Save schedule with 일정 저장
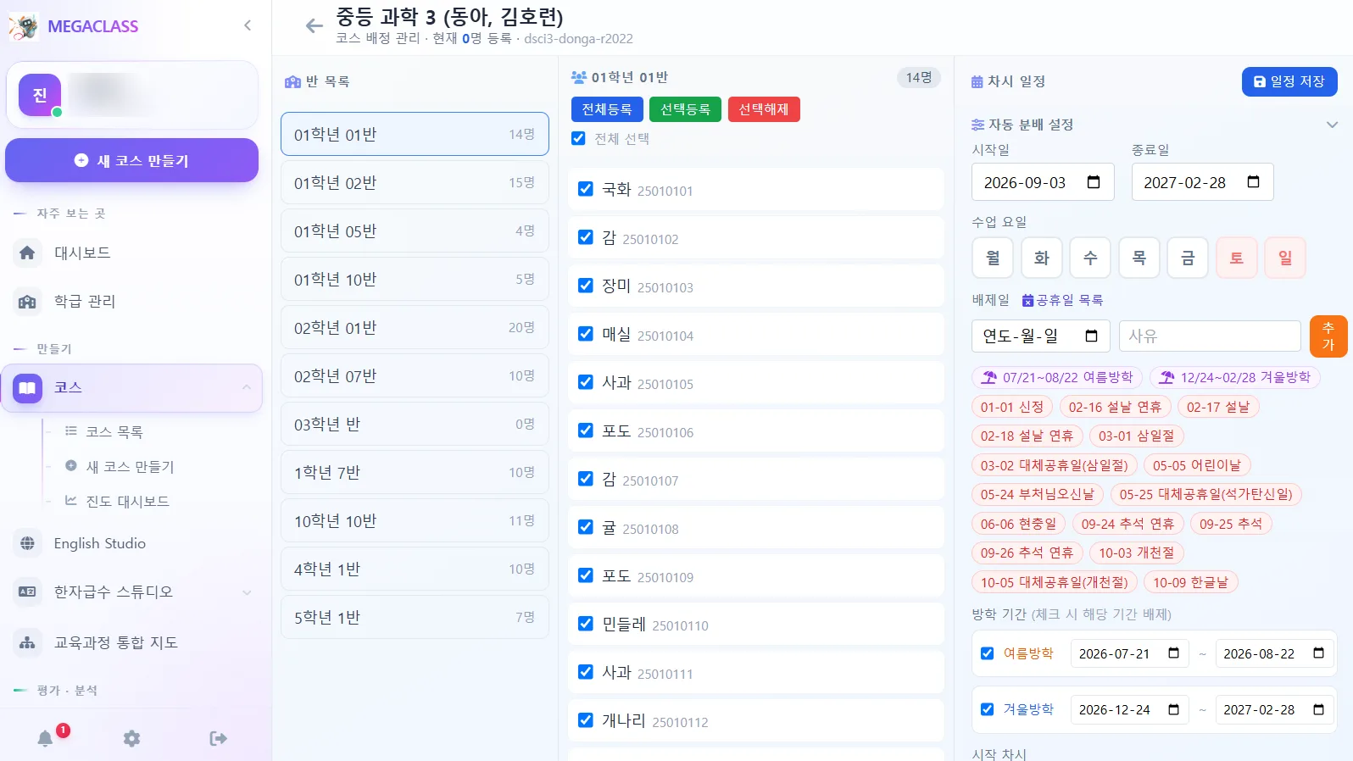 coord(1289,81)
